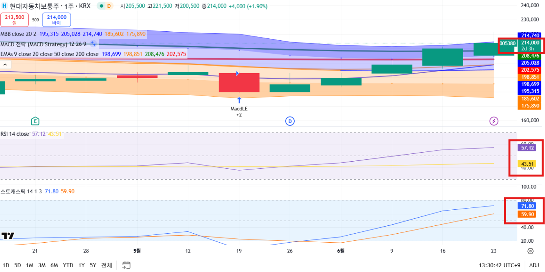Click the 185,602 price axis label

[x=530, y=99]
